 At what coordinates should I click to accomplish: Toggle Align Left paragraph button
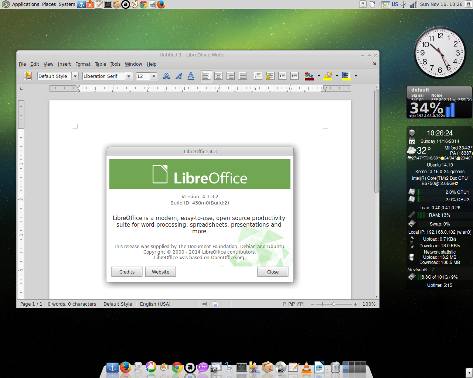click(206, 76)
